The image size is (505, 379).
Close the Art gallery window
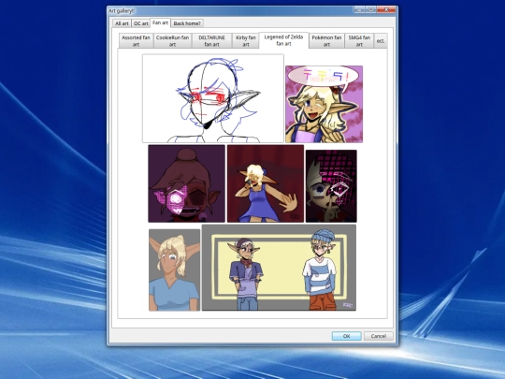[x=386, y=9]
